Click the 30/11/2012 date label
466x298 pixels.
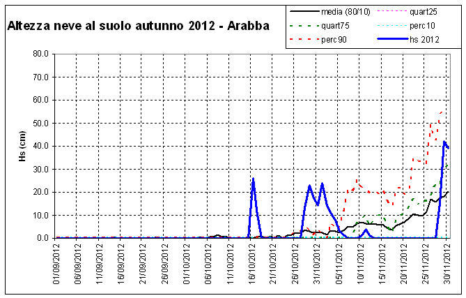point(449,264)
